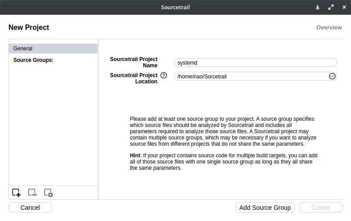Browse for project location via ellipsis icon
Screen dimensions: 351x221
pyautogui.click(x=332, y=76)
